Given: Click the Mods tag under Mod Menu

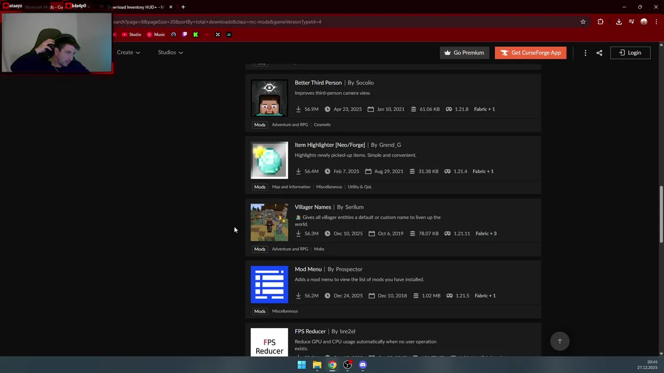Looking at the screenshot, I should click(x=260, y=311).
